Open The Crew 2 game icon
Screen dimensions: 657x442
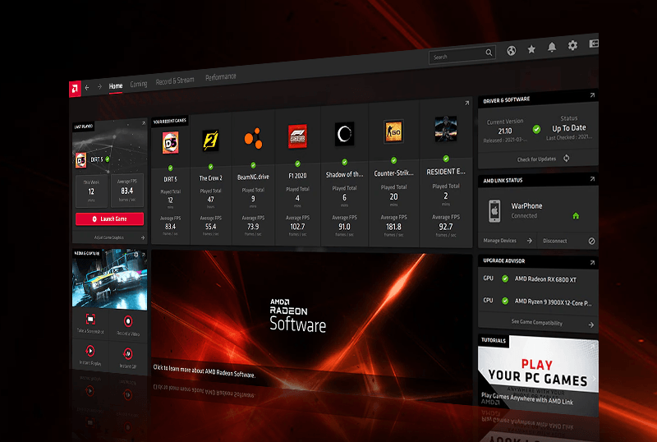click(210, 140)
